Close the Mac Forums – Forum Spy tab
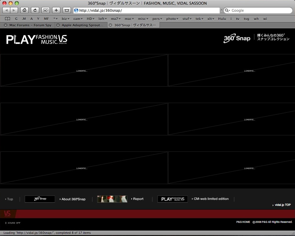Screen dimensions: 295x236 tap(6, 25)
